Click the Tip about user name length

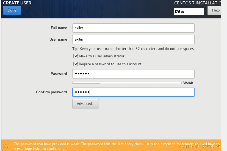point(133,49)
